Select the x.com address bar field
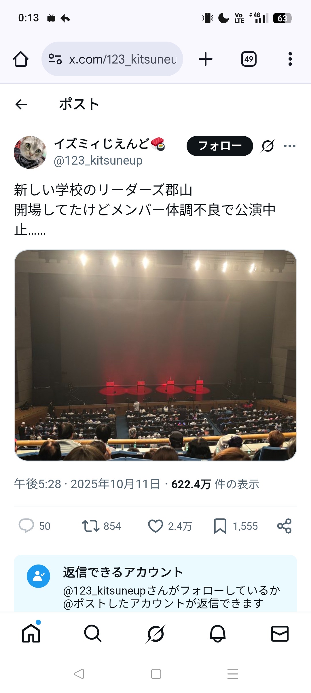The image size is (311, 693). [112, 59]
